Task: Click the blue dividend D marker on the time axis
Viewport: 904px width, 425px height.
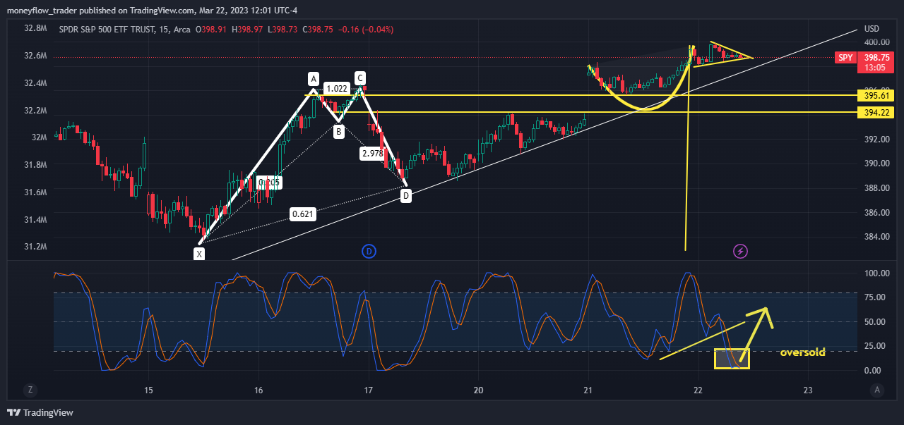Action: point(369,251)
